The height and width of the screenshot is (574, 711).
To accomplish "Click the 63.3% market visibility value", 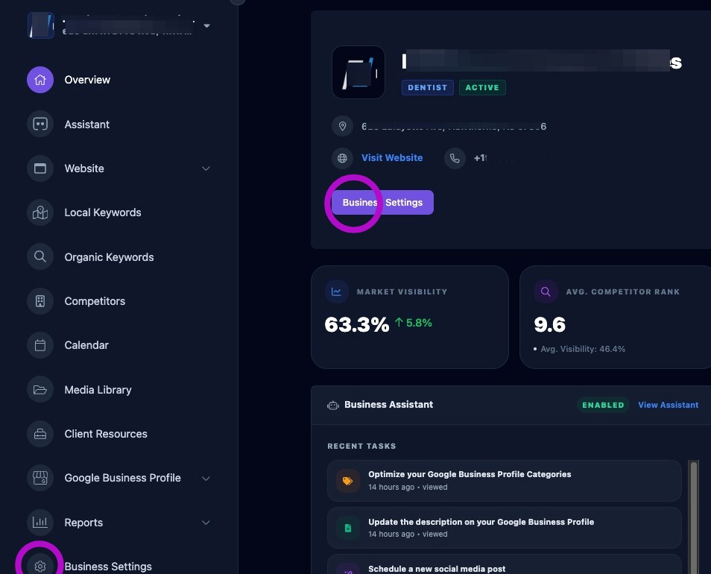I will [357, 324].
